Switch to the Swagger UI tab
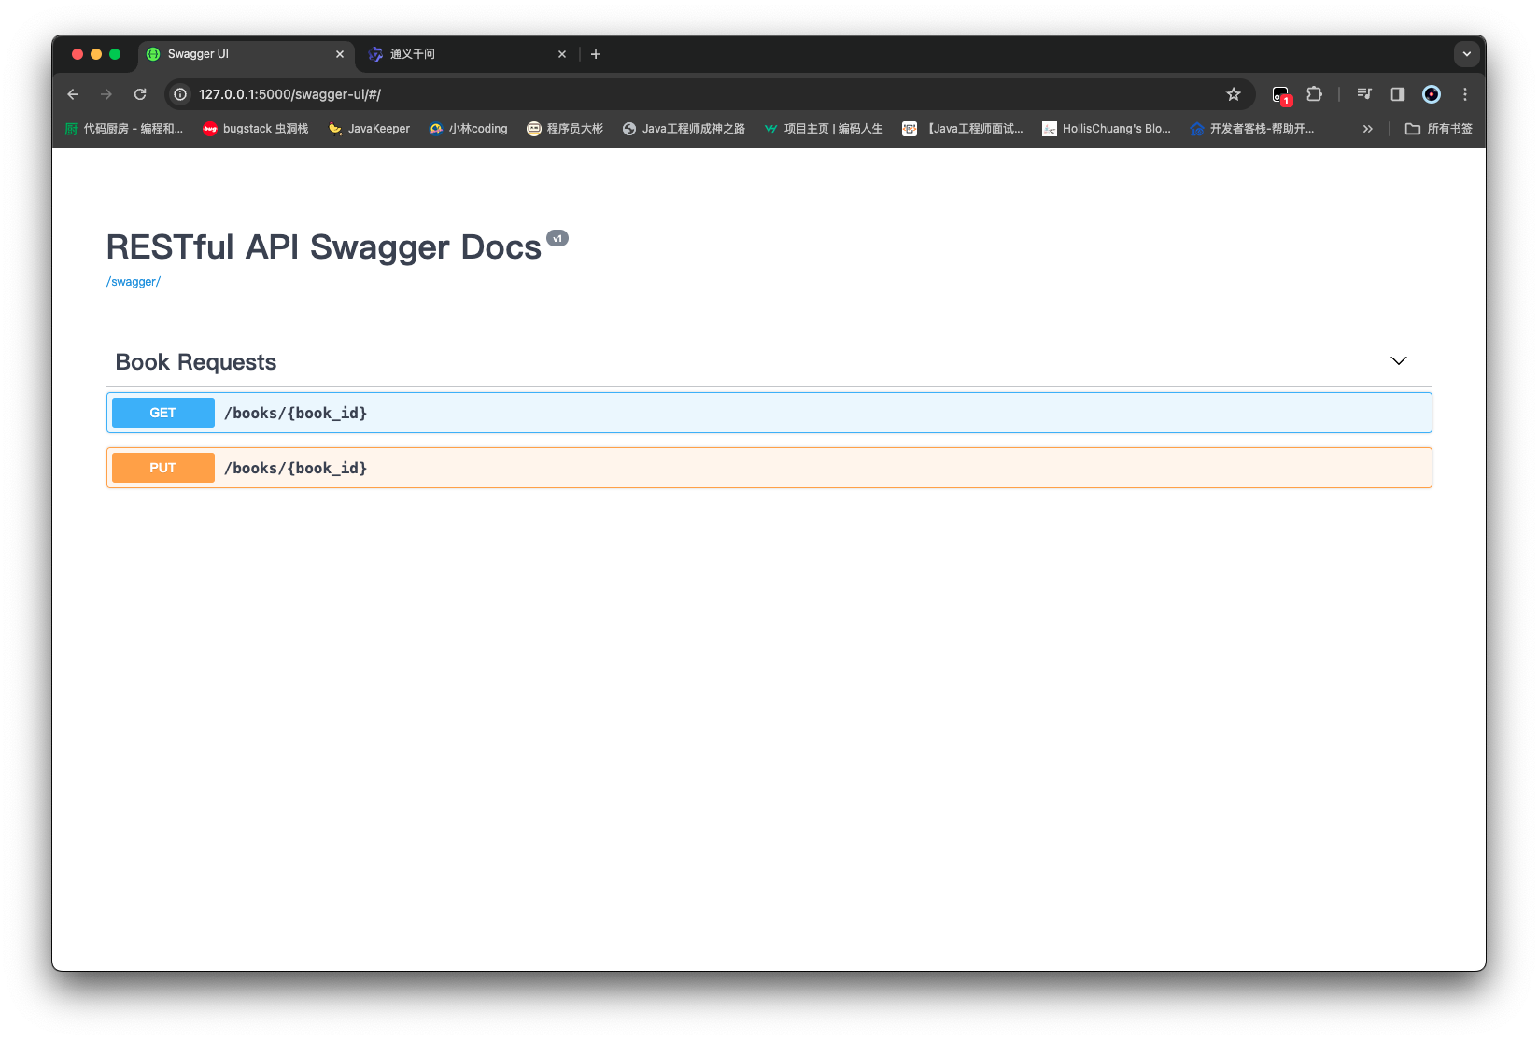The height and width of the screenshot is (1040, 1538). [x=247, y=54]
